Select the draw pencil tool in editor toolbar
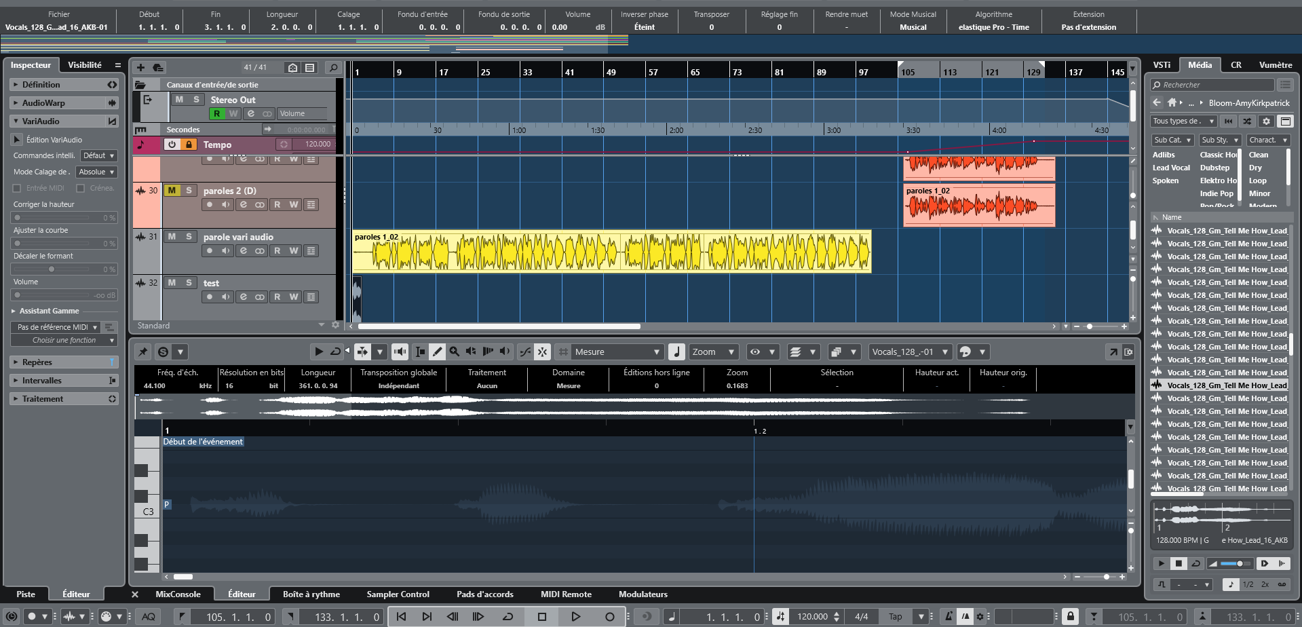1302x627 pixels. [x=438, y=351]
